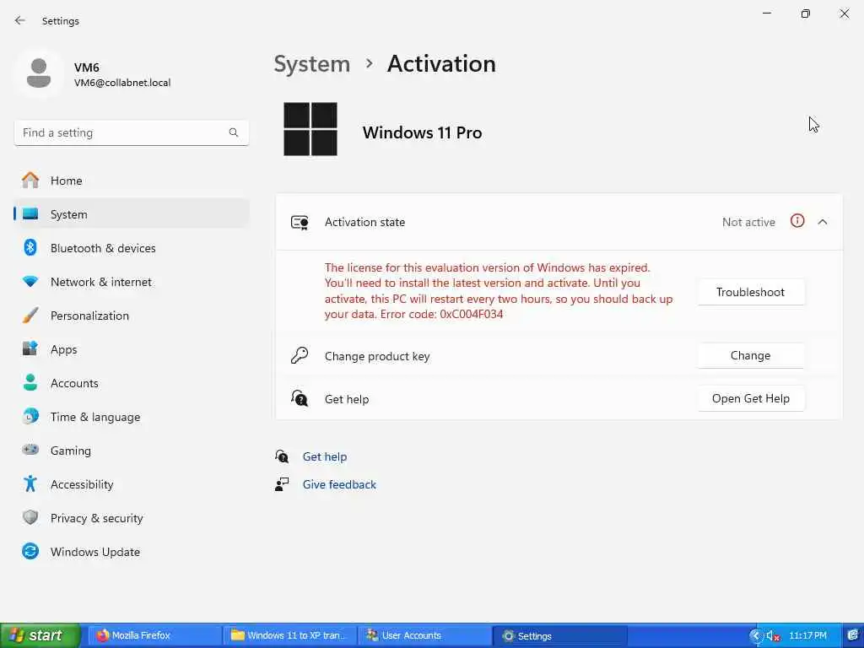Click the Give feedback person icon
Viewport: 864px width, 648px height.
point(282,484)
